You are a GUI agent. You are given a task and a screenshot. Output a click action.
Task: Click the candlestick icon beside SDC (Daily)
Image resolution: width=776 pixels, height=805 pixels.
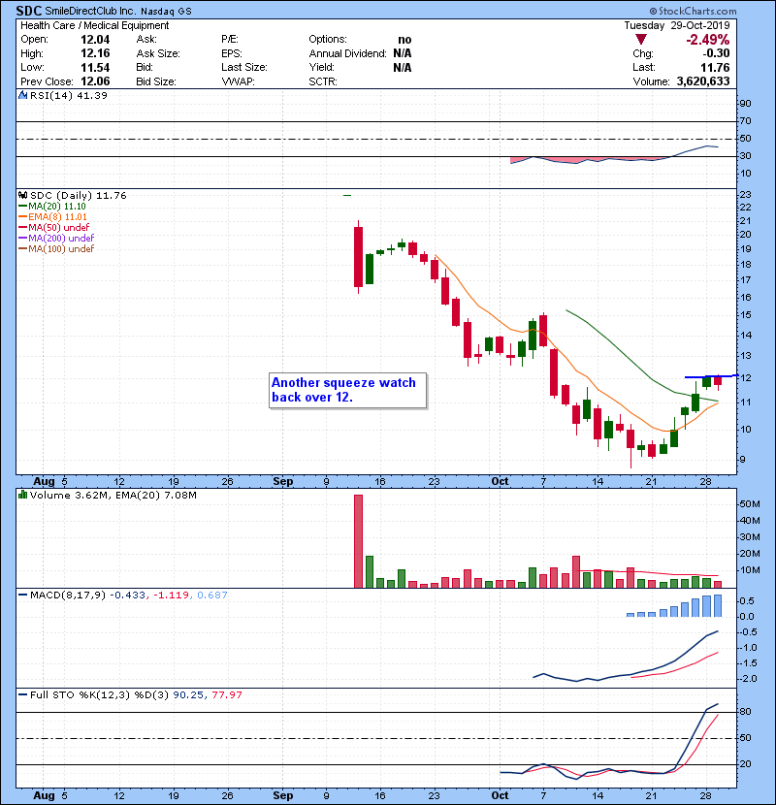(22, 195)
